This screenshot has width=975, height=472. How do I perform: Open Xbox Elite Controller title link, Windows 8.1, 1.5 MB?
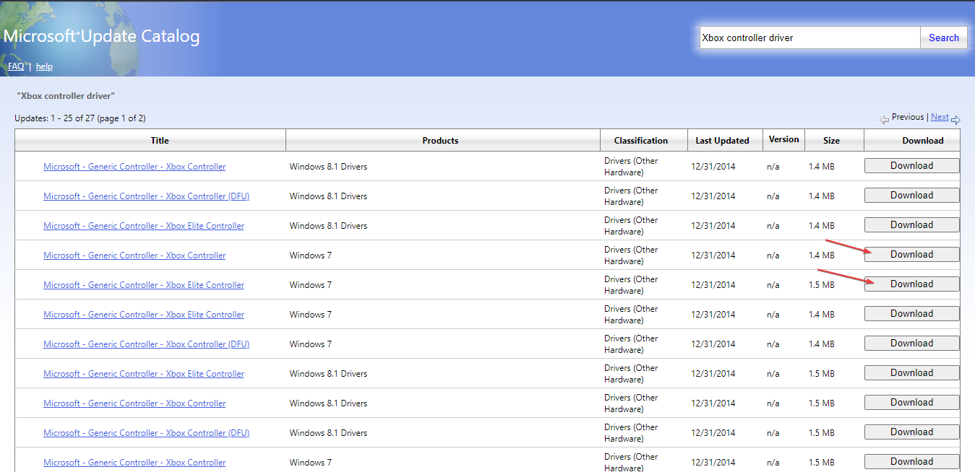coord(144,374)
